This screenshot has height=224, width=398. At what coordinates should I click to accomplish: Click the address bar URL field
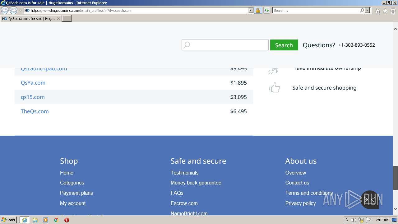138,10
